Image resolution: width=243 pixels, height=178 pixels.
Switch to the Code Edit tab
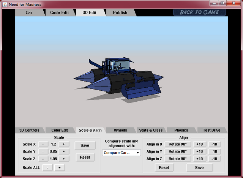point(60,13)
